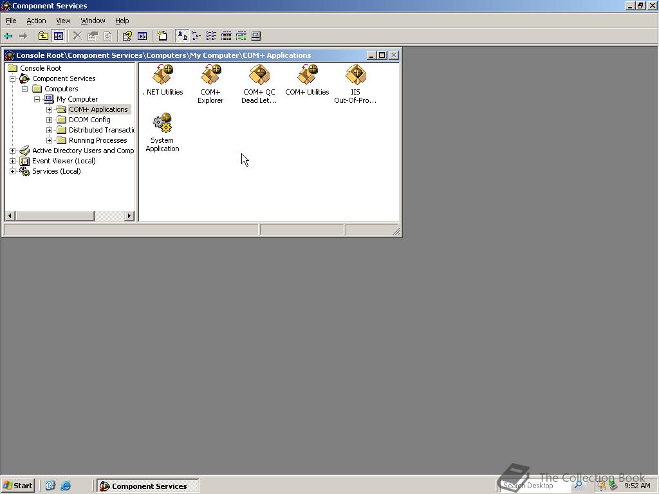Expand the Distributed Transaction node

coord(49,130)
